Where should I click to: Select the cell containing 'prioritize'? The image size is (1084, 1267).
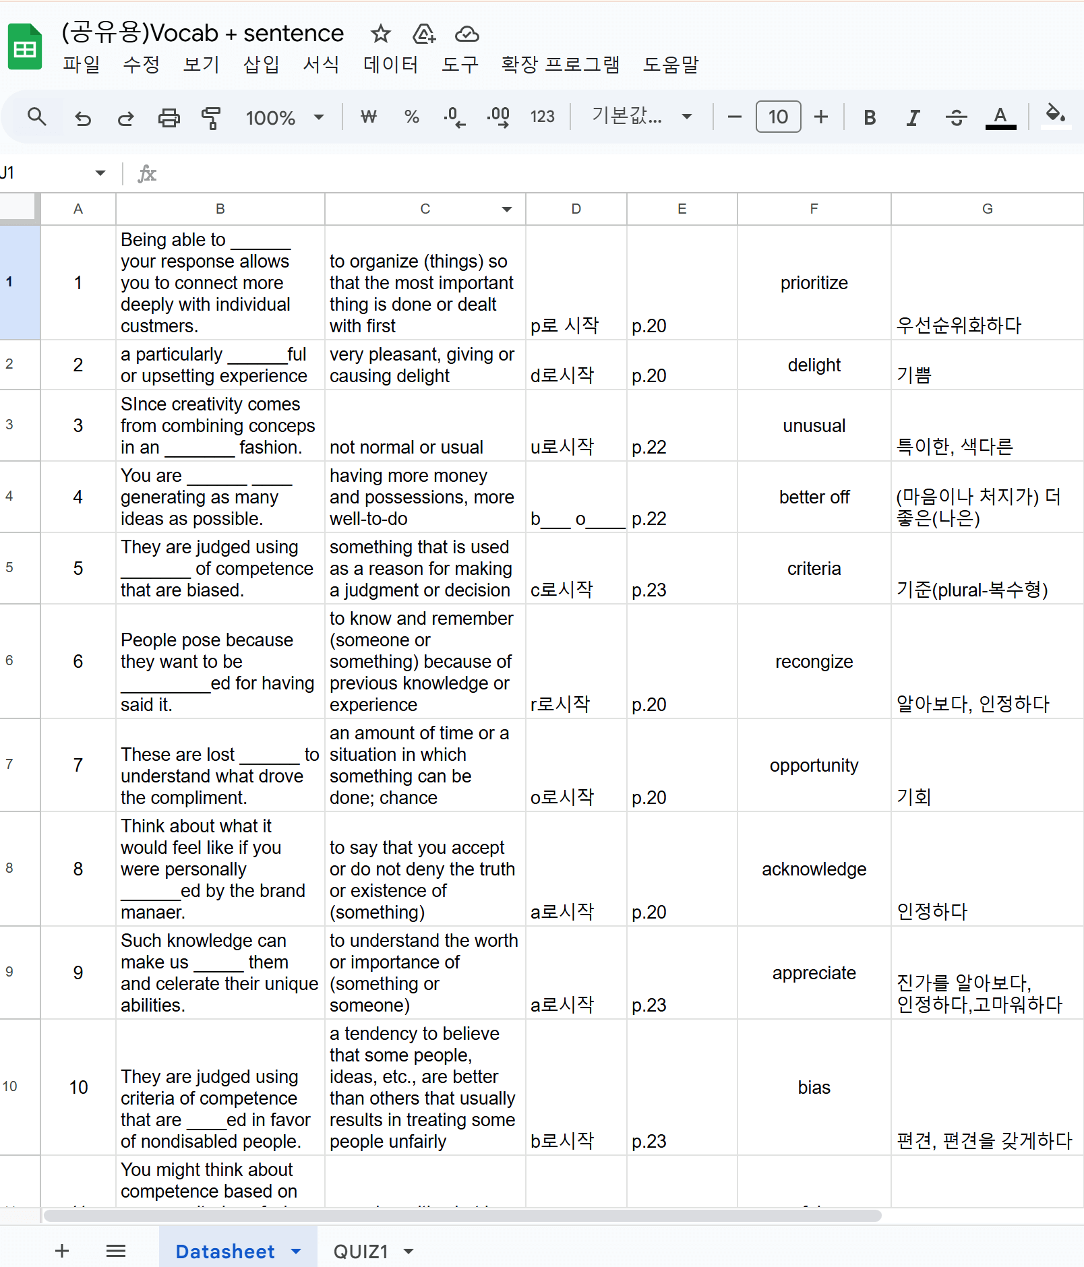click(x=814, y=282)
